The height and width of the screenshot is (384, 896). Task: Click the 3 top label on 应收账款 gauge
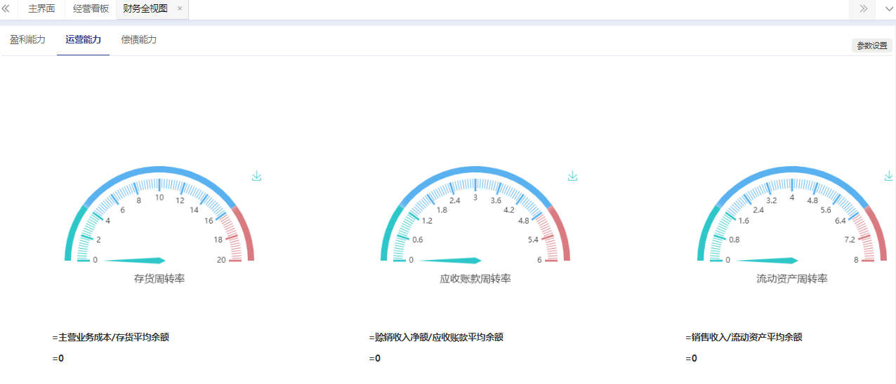[475, 198]
